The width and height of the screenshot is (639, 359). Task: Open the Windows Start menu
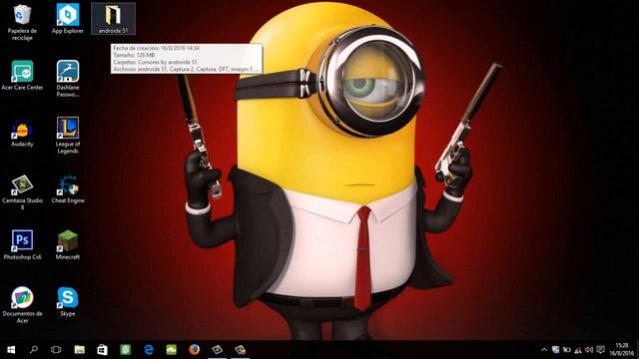[x=11, y=350]
